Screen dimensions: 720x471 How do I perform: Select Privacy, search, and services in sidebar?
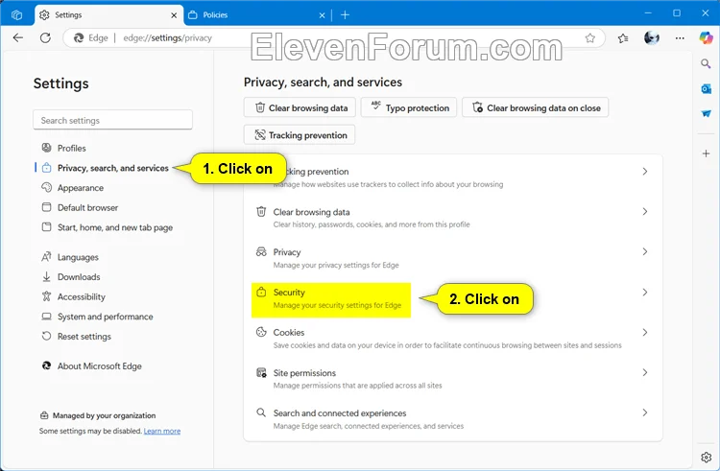tap(113, 168)
